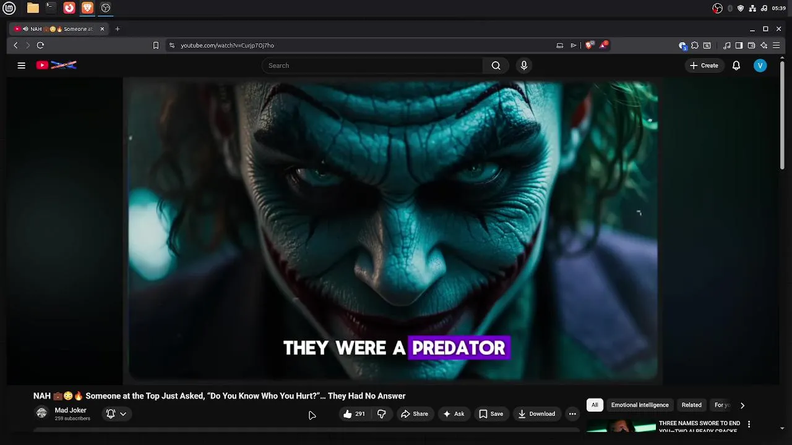
Task: Open the YouTube hamburger guide menu
Action: click(x=21, y=66)
